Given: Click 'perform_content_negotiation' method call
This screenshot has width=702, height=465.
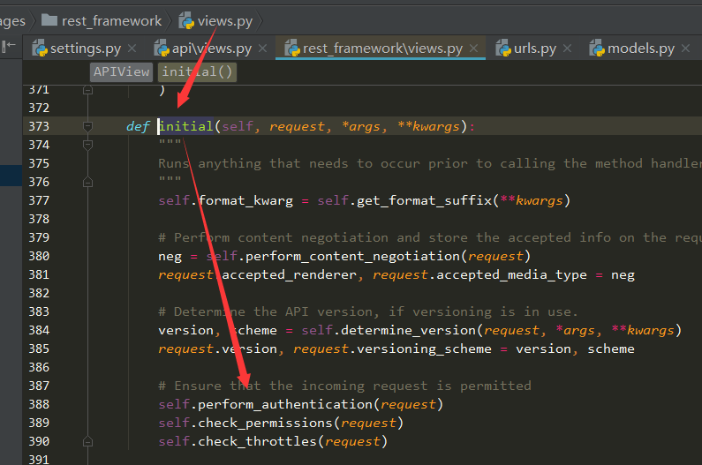Looking at the screenshot, I should pos(352,257).
